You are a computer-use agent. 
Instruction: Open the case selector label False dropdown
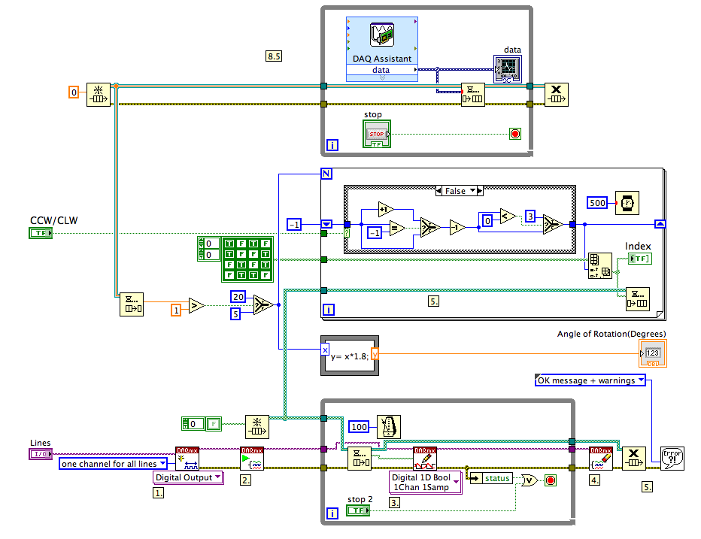tap(459, 191)
